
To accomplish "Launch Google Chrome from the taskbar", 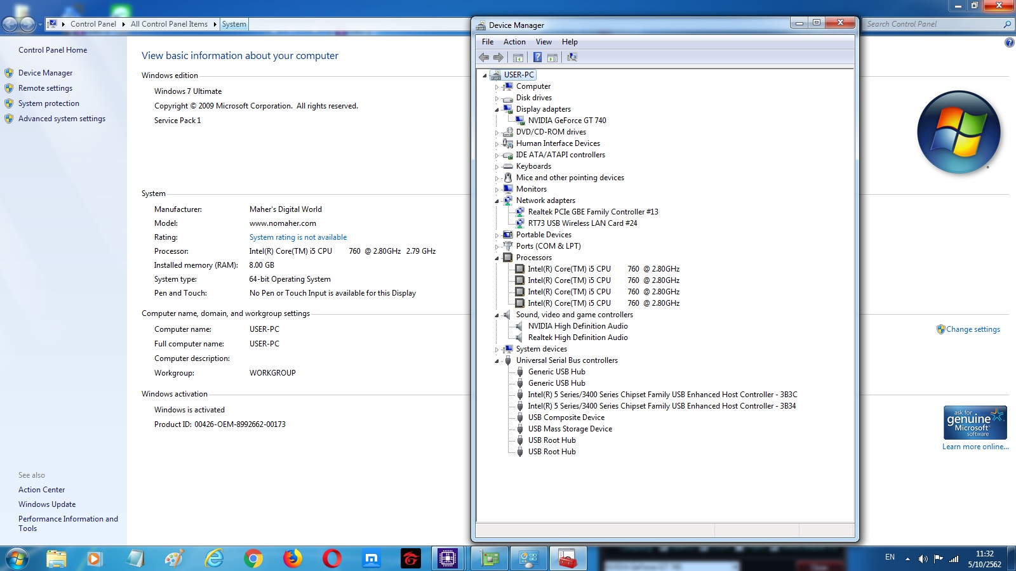I will [253, 558].
